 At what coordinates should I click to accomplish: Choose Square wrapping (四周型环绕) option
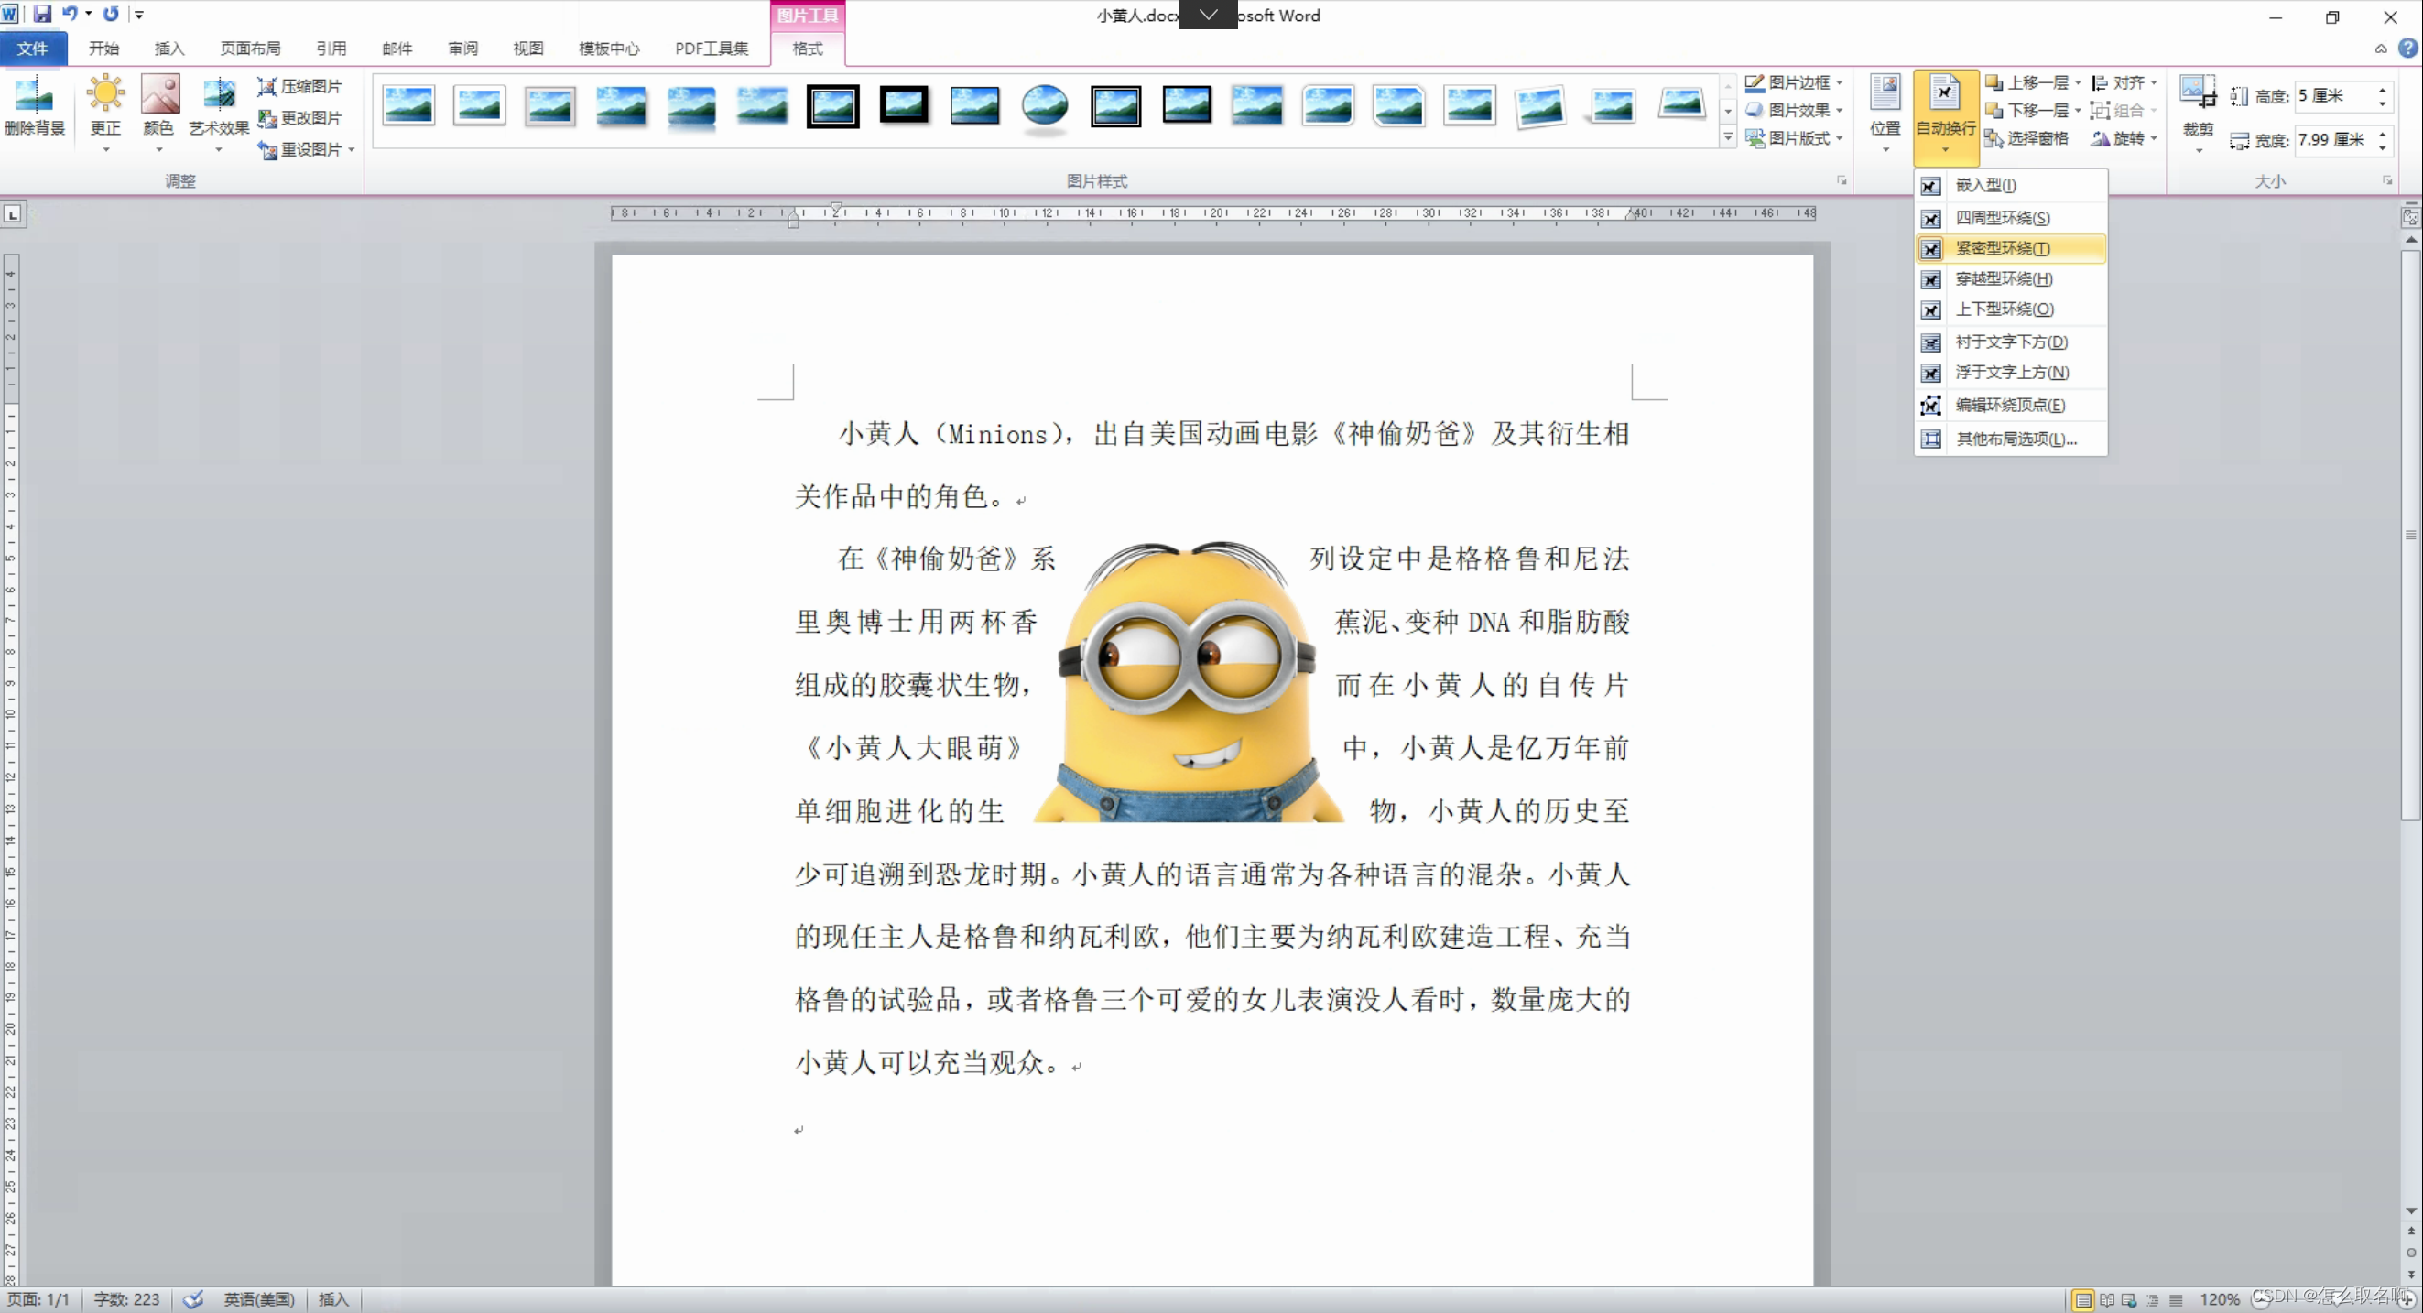coord(2002,218)
